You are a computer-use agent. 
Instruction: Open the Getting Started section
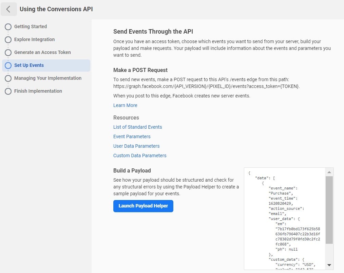31,26
